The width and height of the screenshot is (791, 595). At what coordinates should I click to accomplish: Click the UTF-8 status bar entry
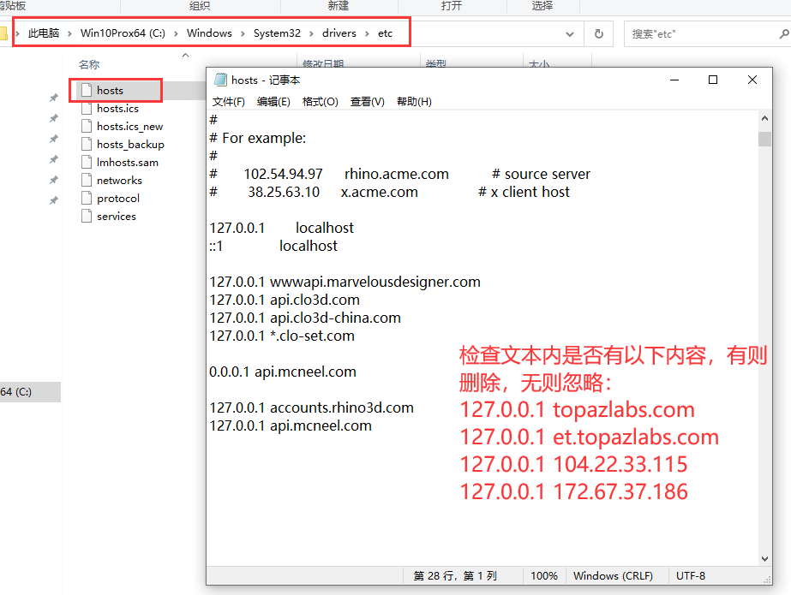691,576
